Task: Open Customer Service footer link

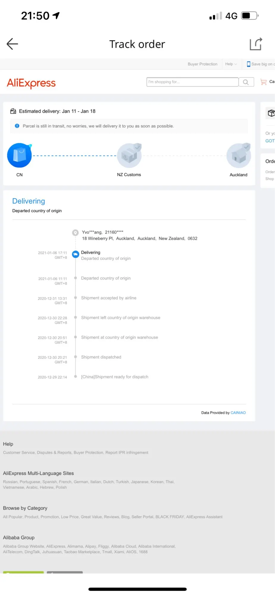Action: [19, 452]
